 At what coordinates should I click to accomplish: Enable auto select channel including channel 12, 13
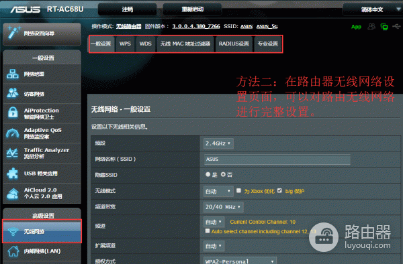point(208,231)
